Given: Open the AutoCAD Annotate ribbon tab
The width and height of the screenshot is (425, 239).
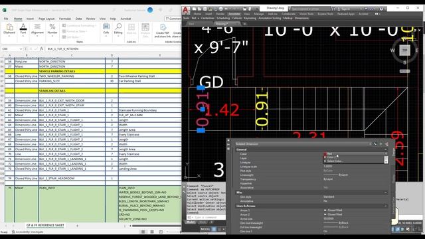Looking at the screenshot, I should click(234, 14).
